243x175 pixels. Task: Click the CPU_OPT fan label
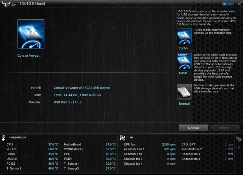point(188,145)
